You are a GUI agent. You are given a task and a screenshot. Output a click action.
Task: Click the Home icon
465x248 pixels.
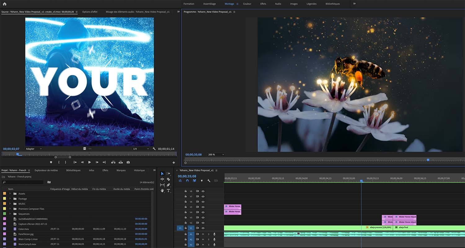[x=4, y=4]
